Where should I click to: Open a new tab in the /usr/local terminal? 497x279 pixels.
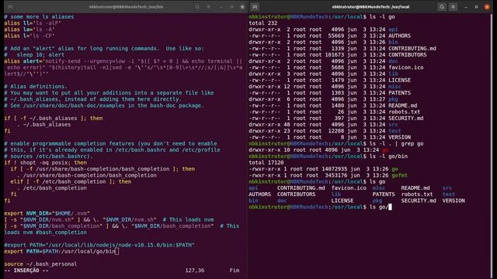255,7
